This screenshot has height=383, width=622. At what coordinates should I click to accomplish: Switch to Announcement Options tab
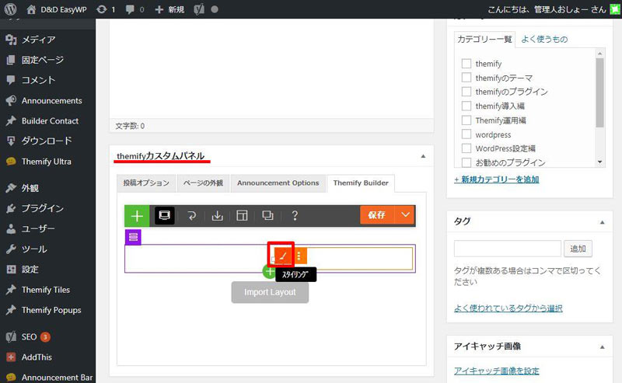pos(278,183)
